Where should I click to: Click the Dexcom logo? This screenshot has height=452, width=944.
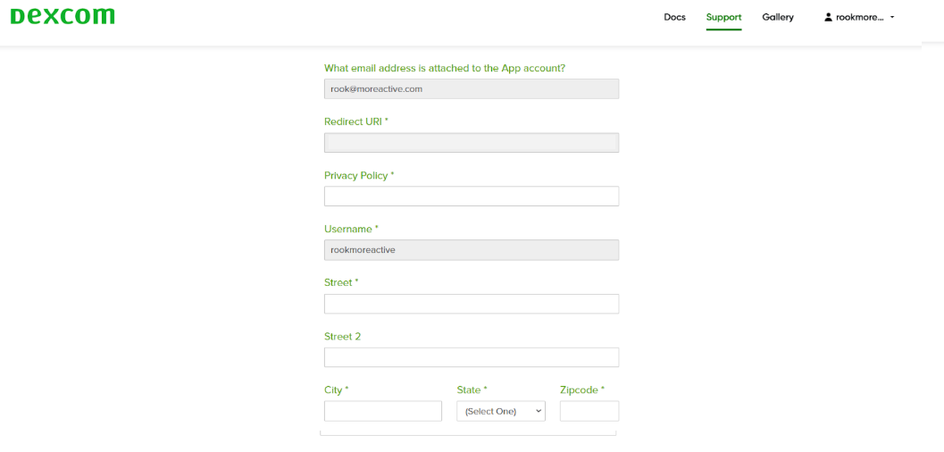63,17
